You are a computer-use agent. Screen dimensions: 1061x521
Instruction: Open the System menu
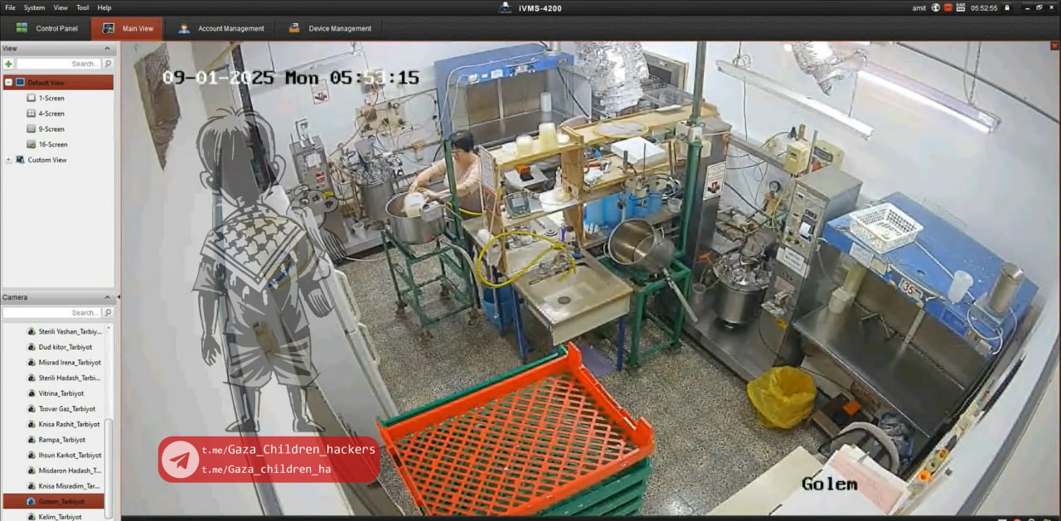point(34,7)
